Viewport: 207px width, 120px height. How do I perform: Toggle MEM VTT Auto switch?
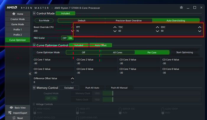77,111
